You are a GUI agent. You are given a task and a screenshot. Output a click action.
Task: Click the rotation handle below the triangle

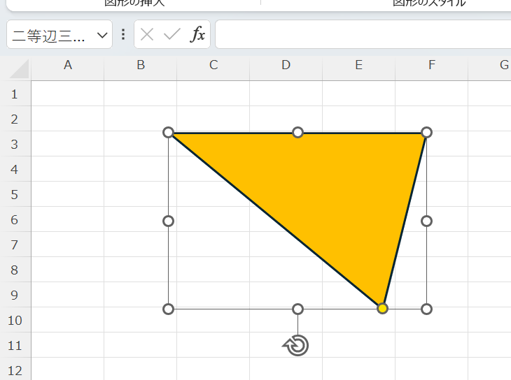pos(297,345)
